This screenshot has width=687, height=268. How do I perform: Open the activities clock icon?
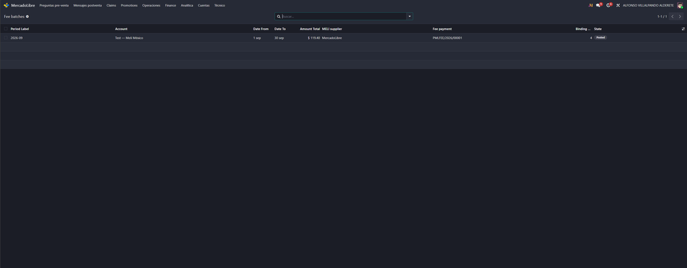coord(609,5)
